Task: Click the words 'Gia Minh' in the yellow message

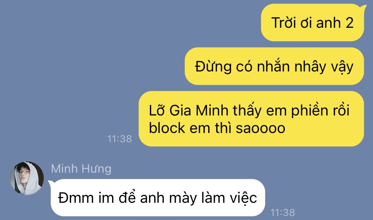Action: tap(199, 110)
